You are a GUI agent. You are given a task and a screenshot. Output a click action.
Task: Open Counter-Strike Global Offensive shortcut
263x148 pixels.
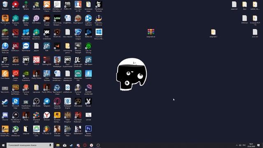click(5, 131)
